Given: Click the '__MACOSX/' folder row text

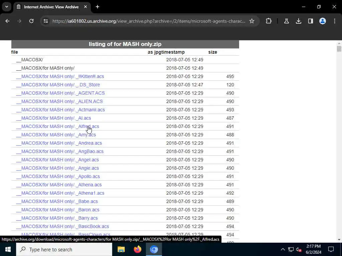Looking at the screenshot, I should (x=29, y=60).
